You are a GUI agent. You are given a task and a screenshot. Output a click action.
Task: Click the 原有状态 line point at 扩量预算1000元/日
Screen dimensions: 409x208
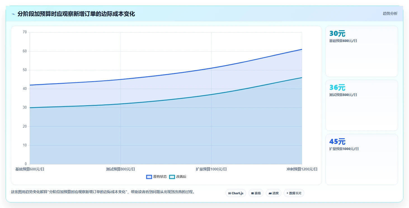coord(211,68)
